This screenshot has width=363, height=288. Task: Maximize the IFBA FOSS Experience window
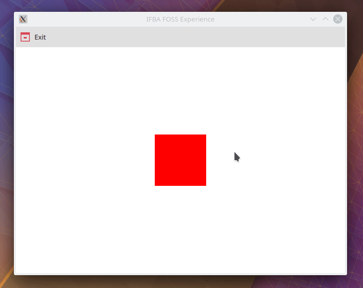(x=325, y=19)
